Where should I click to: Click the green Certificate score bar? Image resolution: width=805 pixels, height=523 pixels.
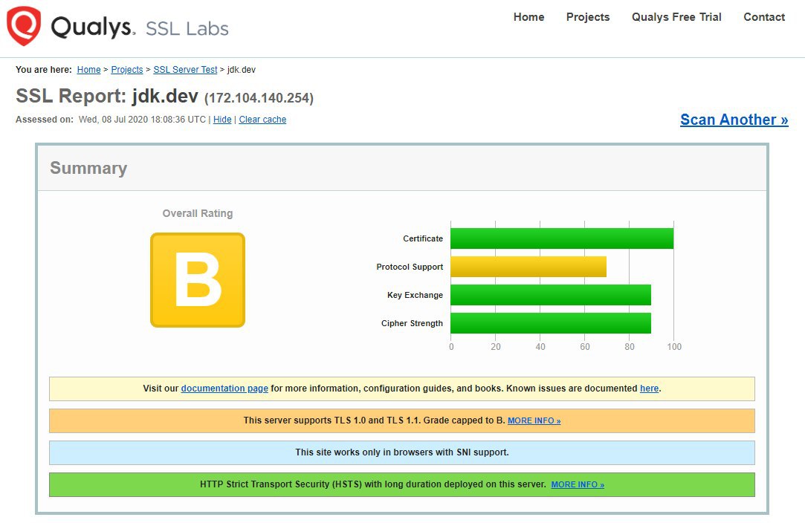tap(562, 238)
